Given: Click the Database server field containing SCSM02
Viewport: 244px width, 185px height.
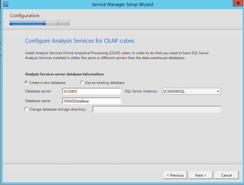Looking at the screenshot, I should coord(91,91).
